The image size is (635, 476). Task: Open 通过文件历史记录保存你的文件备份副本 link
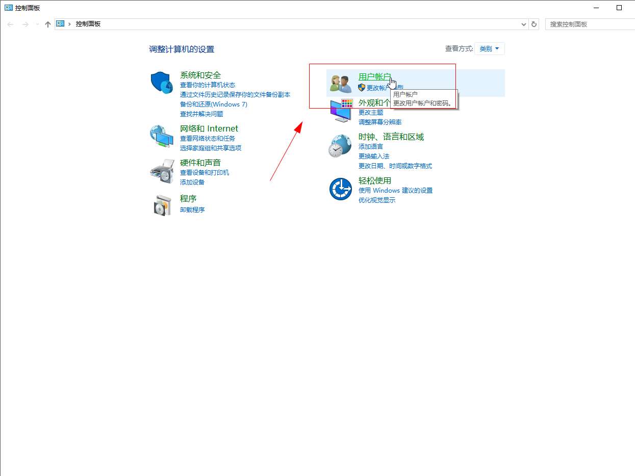[235, 95]
